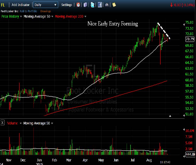This screenshot has height=165, width=196.
Task: Click the small up-arrow marker above volume panel
Action: click(x=170, y=116)
